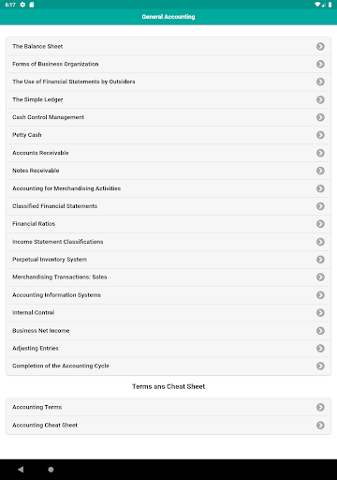Open the Accounting Terms entry
The height and width of the screenshot is (480, 337).
[x=168, y=407]
